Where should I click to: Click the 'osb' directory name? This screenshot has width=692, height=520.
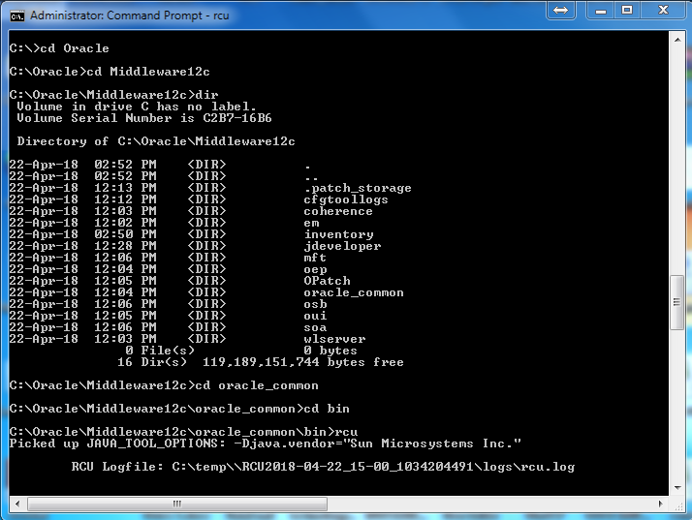(x=315, y=304)
